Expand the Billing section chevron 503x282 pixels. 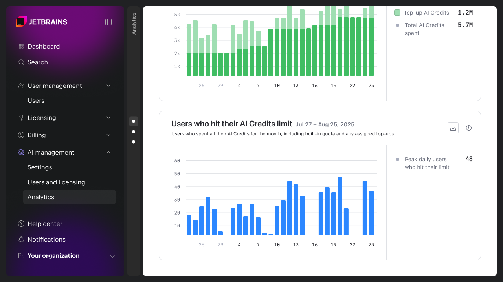(108, 135)
